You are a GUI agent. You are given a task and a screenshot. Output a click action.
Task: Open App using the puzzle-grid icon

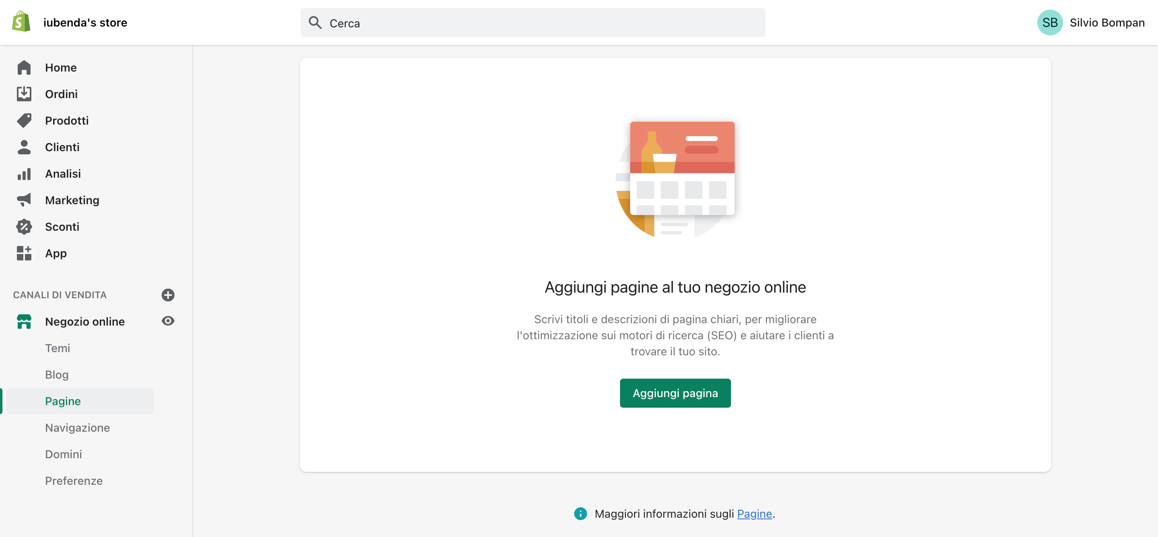[24, 253]
